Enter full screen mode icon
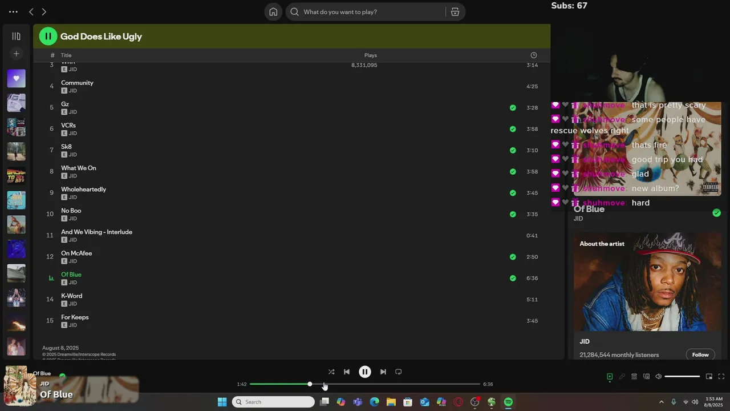The image size is (730, 411). click(x=721, y=376)
